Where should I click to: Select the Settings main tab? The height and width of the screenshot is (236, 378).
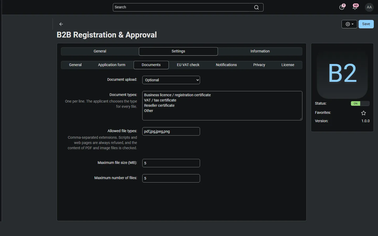(178, 51)
